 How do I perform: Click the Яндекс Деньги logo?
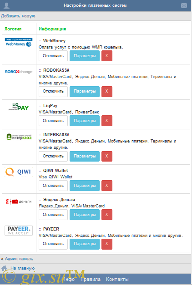[x=19, y=201]
